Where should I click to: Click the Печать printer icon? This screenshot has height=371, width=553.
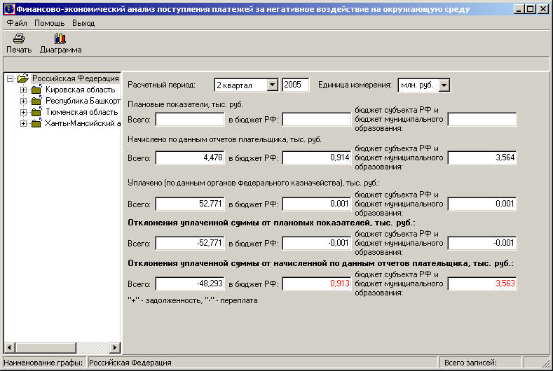[19, 39]
